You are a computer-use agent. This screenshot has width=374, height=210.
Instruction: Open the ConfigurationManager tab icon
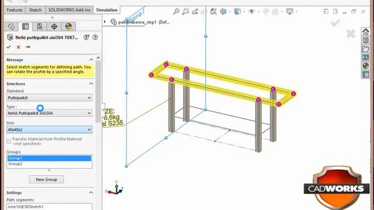pos(40,26)
